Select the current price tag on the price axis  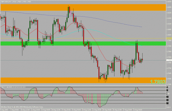point(169,60)
